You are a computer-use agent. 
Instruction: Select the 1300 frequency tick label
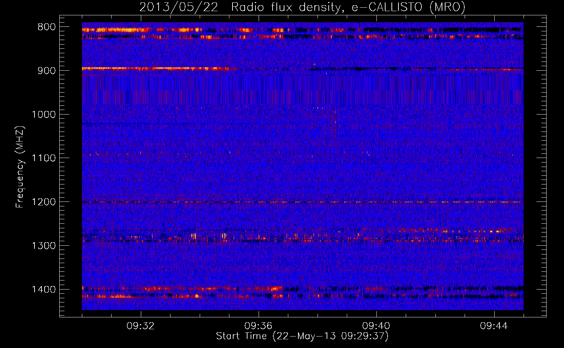pos(44,246)
